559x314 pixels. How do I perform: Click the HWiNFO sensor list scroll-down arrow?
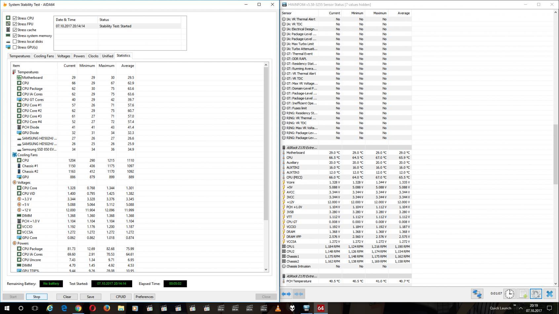click(555, 283)
